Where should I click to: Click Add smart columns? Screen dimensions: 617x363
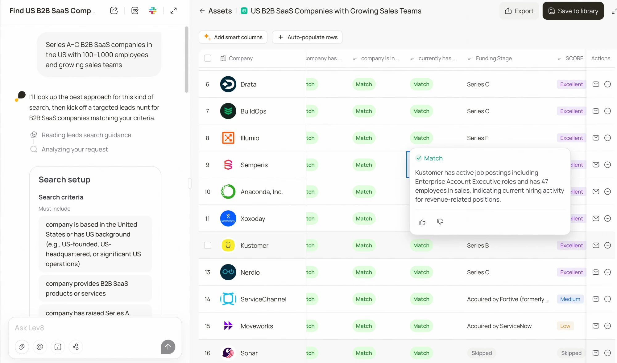click(233, 37)
